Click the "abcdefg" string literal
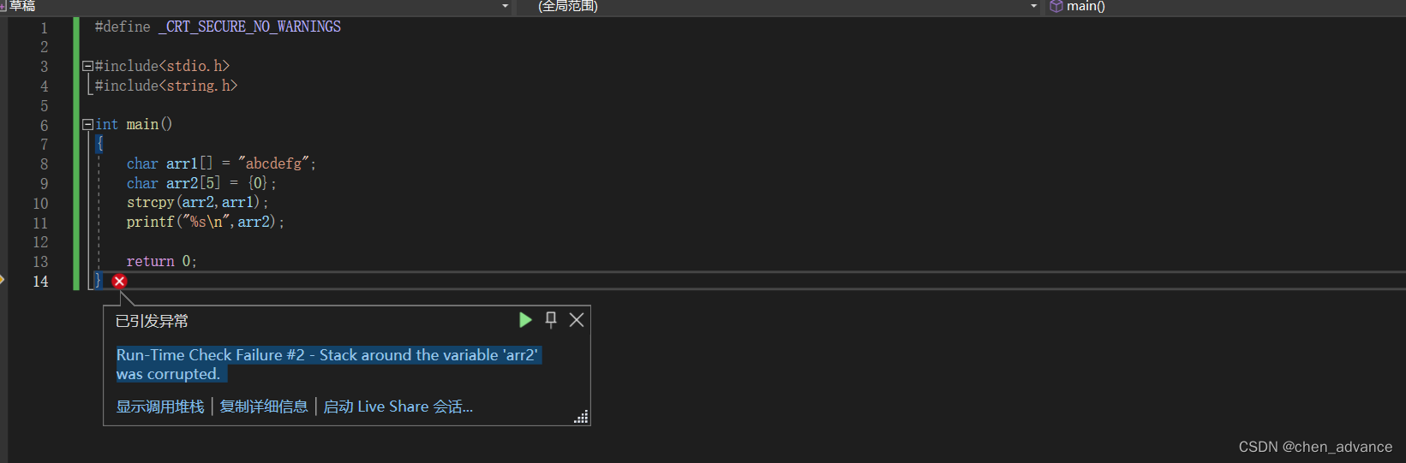The image size is (1406, 463). 274,163
